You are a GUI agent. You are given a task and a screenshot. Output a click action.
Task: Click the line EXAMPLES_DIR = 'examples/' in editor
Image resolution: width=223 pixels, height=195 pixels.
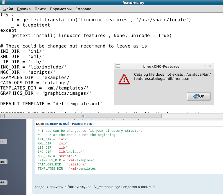click(36, 78)
